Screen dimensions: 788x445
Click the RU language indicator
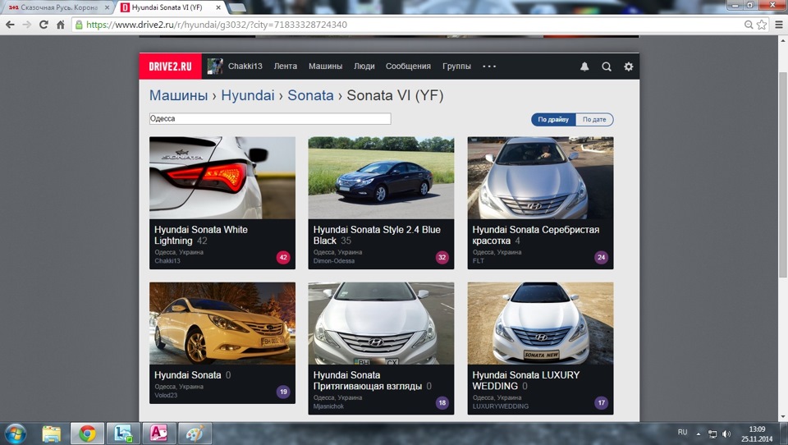(x=682, y=432)
